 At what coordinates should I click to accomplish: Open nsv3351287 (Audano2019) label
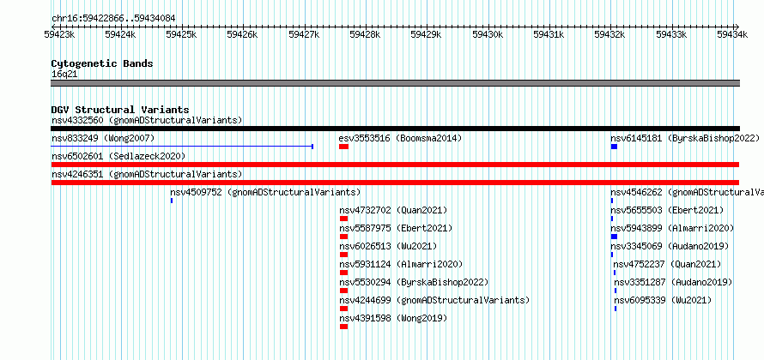coord(673,282)
